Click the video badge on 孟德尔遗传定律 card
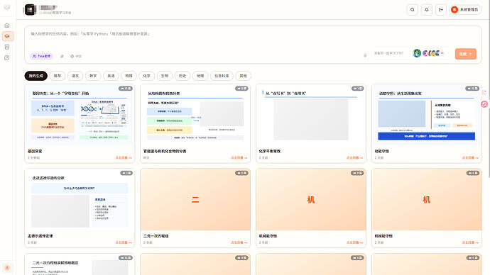 click(126, 173)
